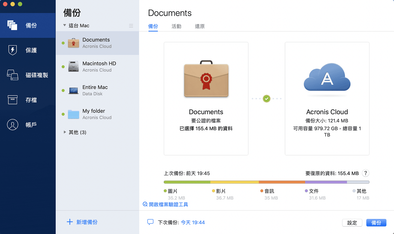394x234 pixels.
Task: Open the backup list options menu icon
Action: tap(131, 26)
